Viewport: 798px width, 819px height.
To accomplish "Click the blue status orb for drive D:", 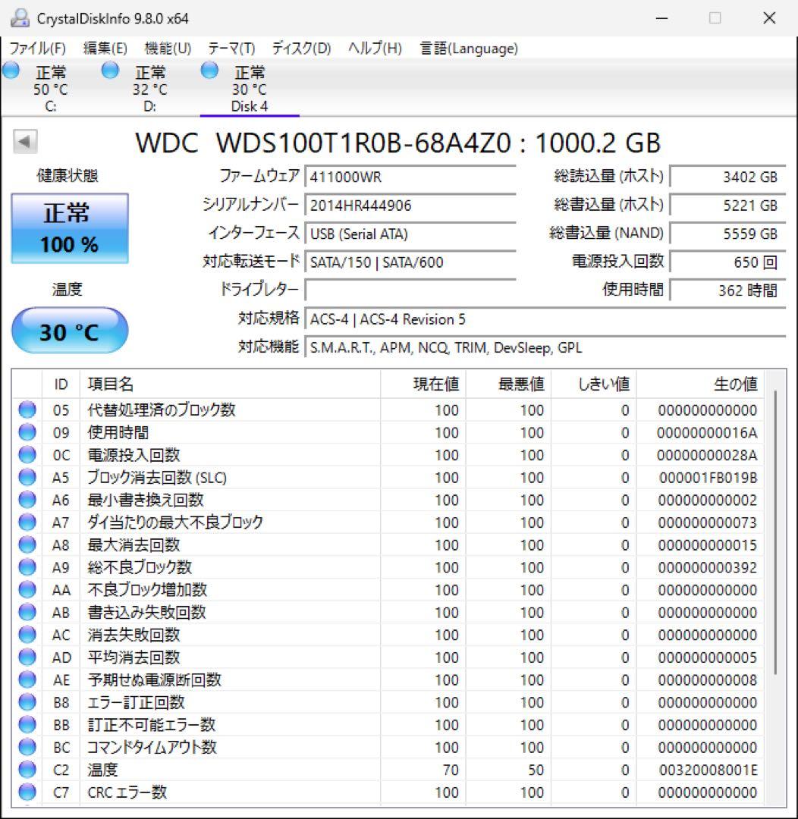I will [110, 71].
